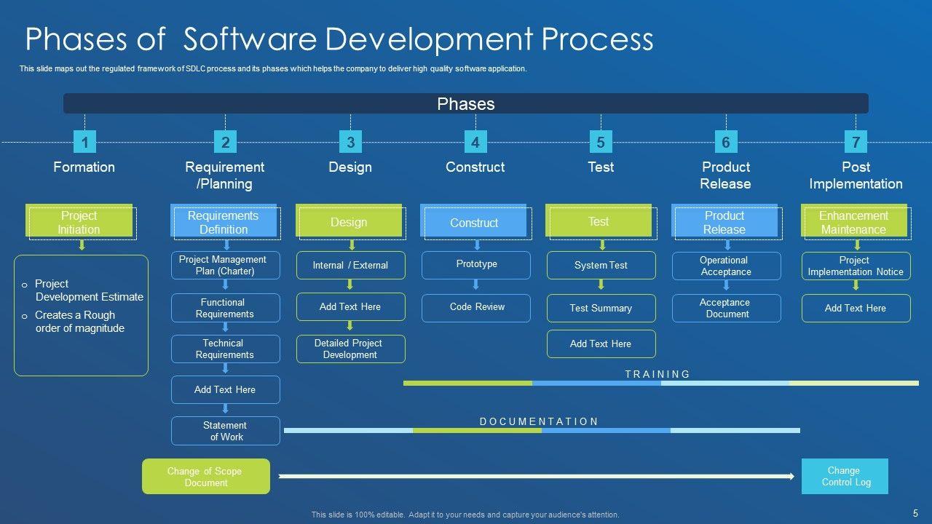
Task: Select the phase 6 number marker
Action: pyautogui.click(x=725, y=142)
